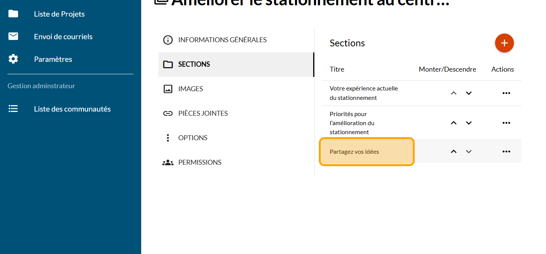This screenshot has height=254, width=546.
Task: Go to the Pièces Jointes tab
Action: point(203,113)
